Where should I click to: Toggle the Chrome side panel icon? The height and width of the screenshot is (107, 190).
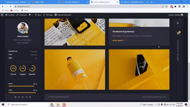pos(179,7)
